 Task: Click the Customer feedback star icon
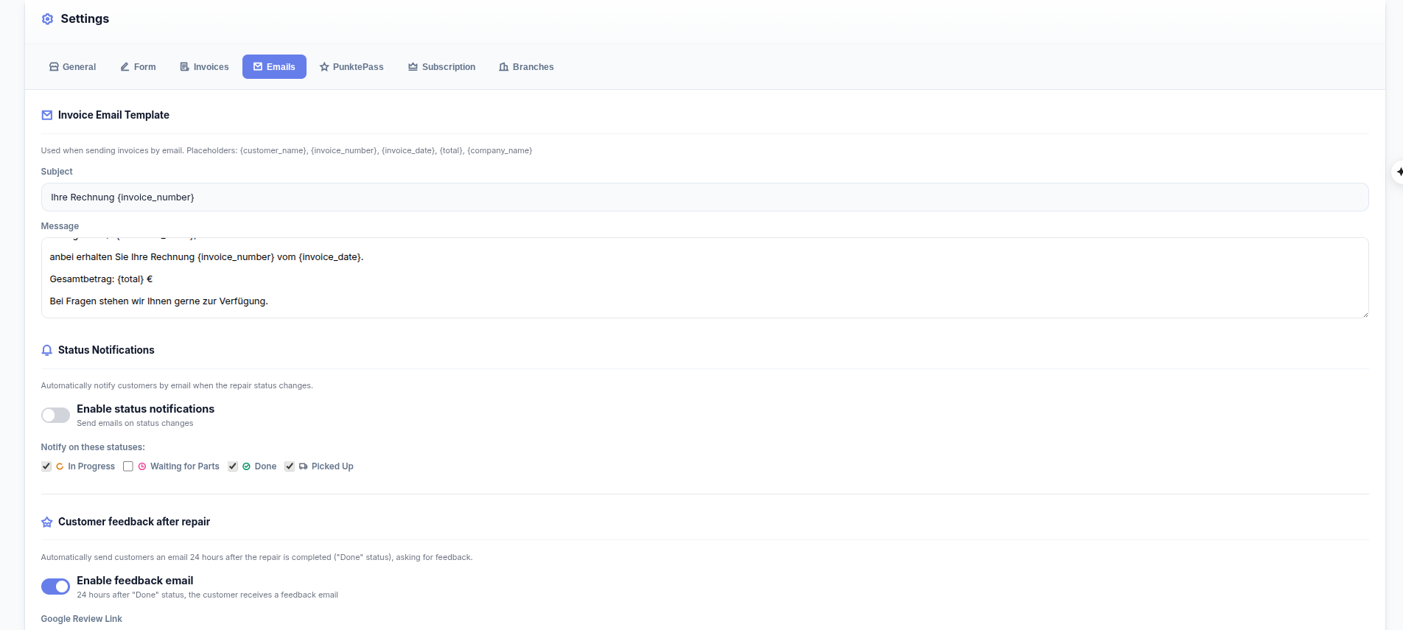point(47,522)
